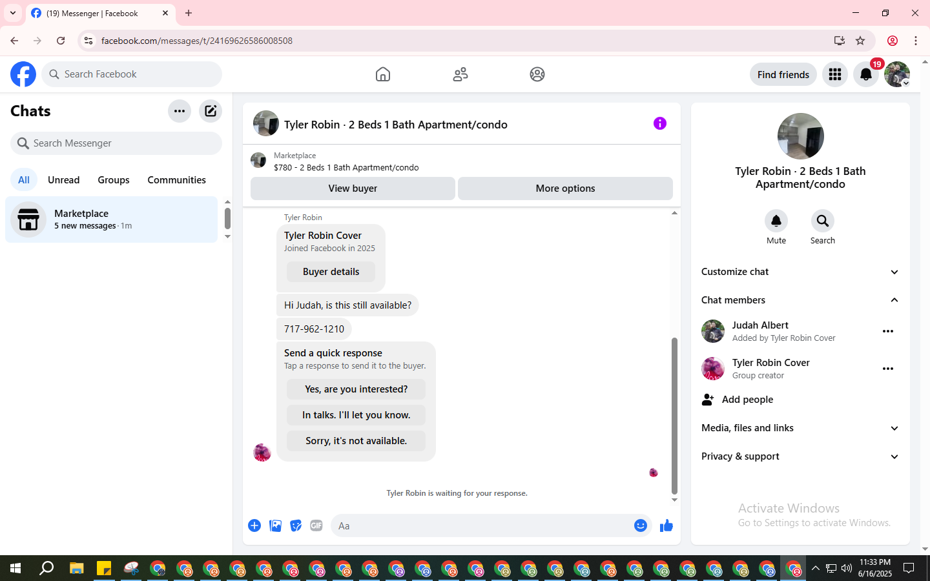Toggle conversation information purple icon
This screenshot has height=581, width=930.
pos(659,123)
